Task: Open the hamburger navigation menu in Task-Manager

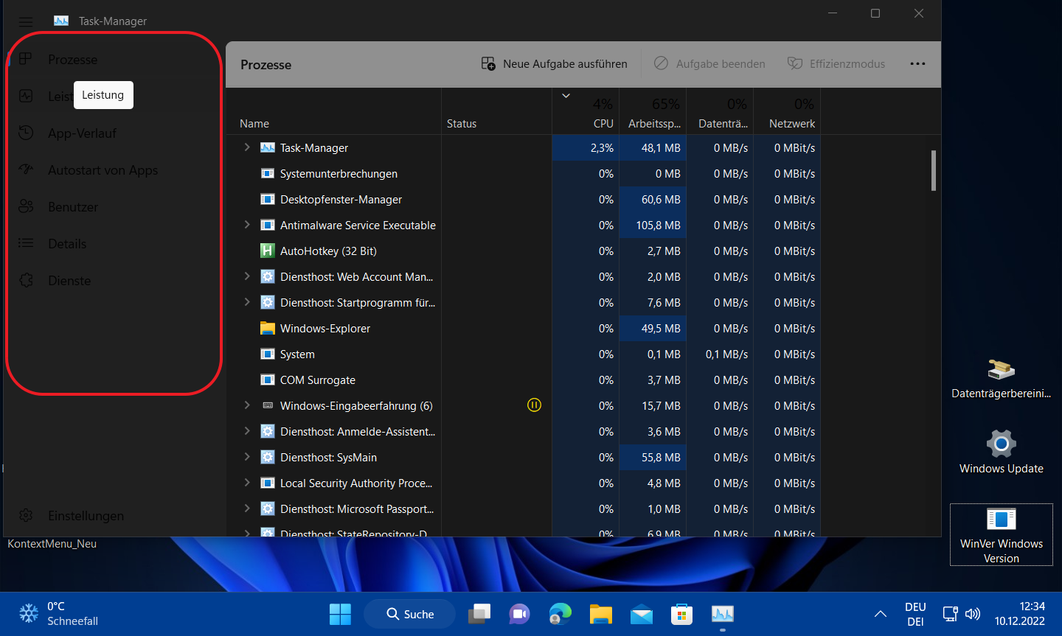Action: (26, 21)
